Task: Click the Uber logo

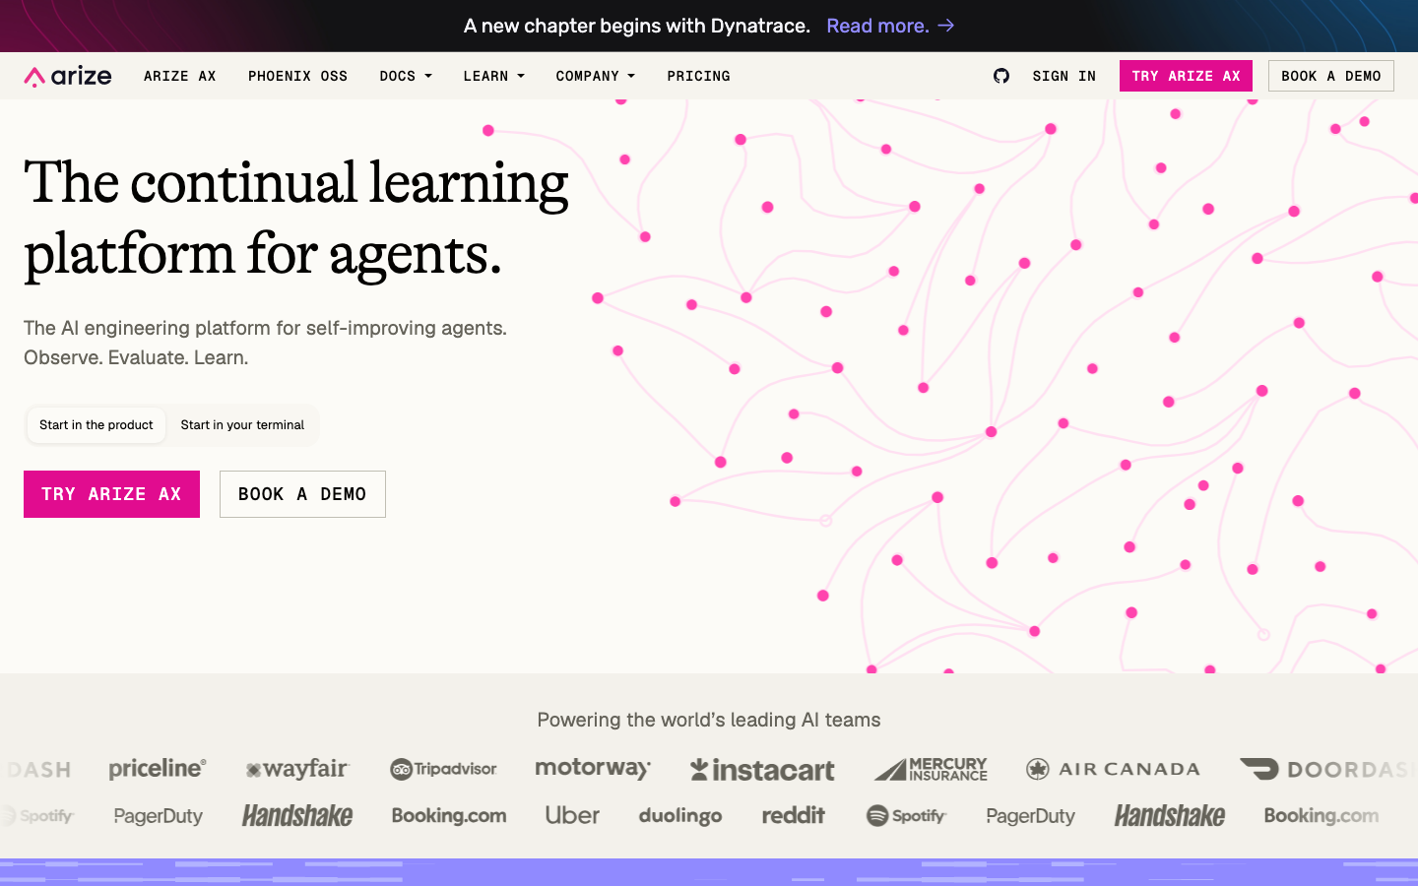Action: point(572,815)
